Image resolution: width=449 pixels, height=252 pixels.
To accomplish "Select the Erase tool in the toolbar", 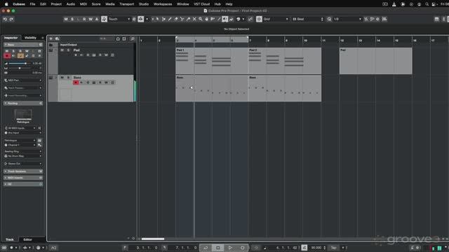I will pos(176,19).
